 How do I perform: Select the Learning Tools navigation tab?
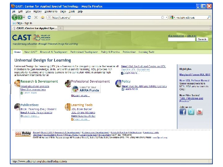click(146, 52)
